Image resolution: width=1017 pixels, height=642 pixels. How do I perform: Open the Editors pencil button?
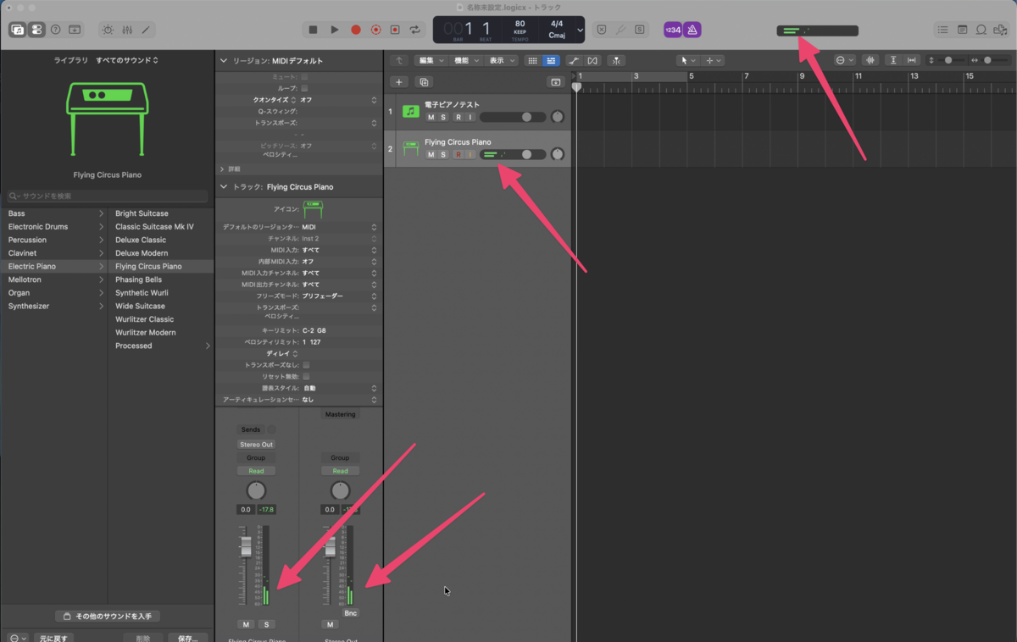pos(146,30)
